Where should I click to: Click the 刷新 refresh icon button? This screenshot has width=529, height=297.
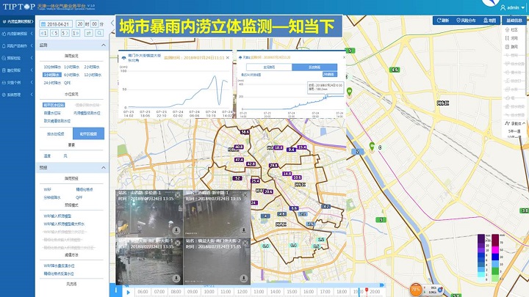(444, 21)
